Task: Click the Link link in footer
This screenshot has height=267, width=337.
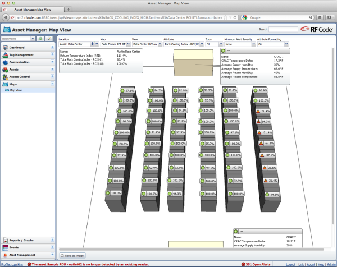Action: (301, 264)
